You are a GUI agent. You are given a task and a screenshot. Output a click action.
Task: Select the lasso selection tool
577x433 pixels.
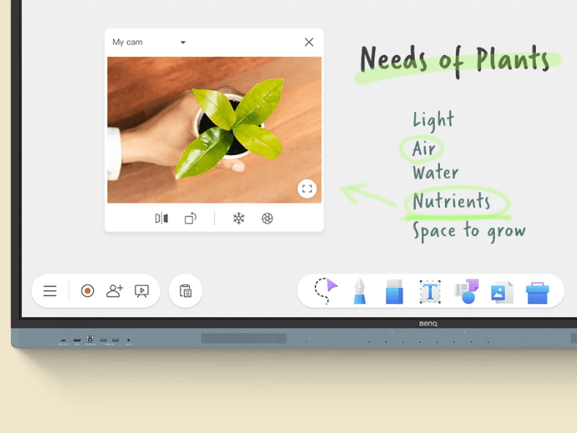326,291
